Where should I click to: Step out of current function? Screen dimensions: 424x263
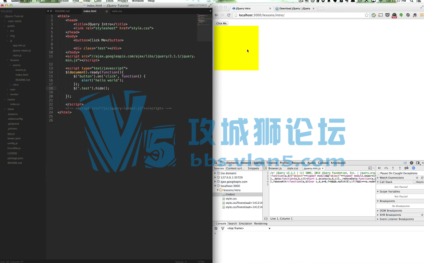point(400,168)
